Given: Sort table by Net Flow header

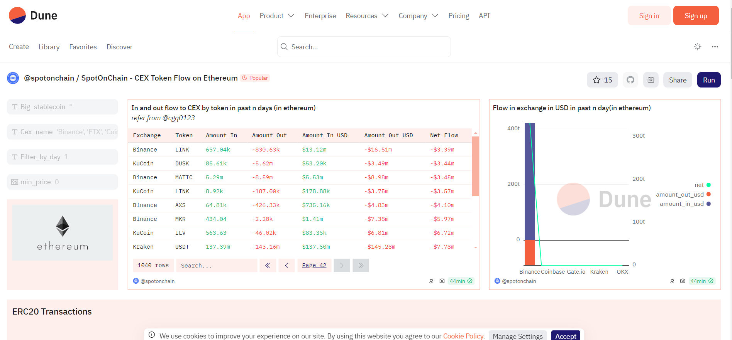Looking at the screenshot, I should point(444,135).
